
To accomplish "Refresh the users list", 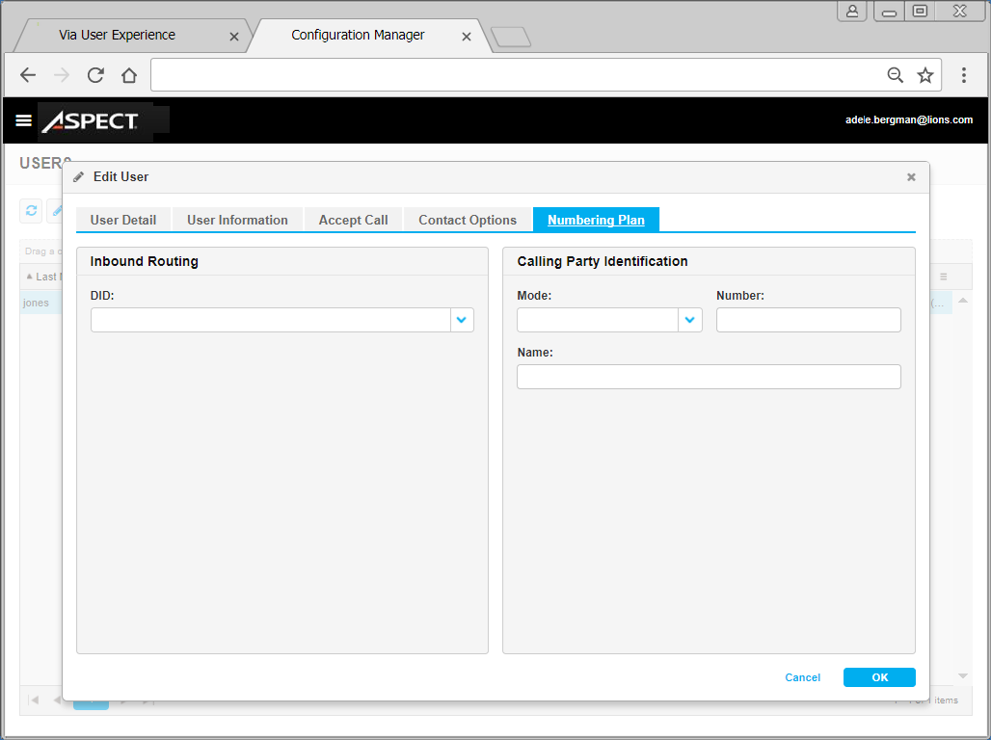I will (30, 211).
